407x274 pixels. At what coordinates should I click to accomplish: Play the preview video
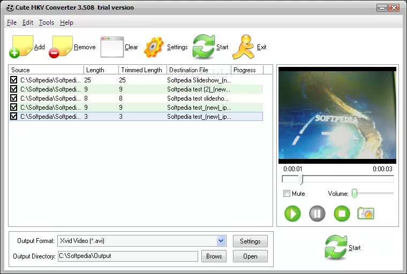[x=292, y=214]
